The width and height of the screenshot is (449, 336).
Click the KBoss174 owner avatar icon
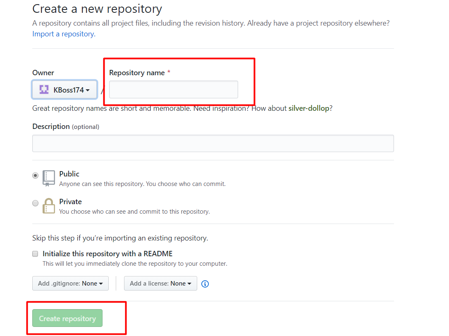click(44, 90)
